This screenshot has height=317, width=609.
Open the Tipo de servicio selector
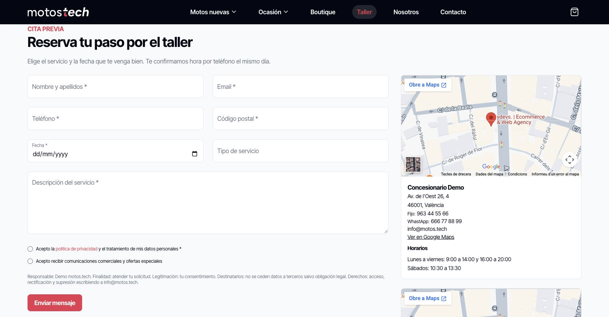pyautogui.click(x=300, y=151)
